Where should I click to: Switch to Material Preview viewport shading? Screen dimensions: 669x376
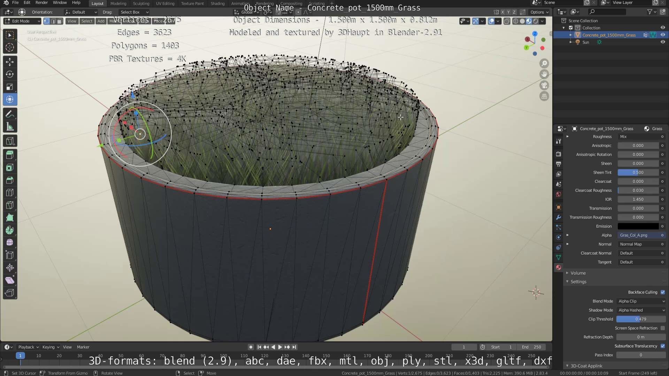pos(529,21)
